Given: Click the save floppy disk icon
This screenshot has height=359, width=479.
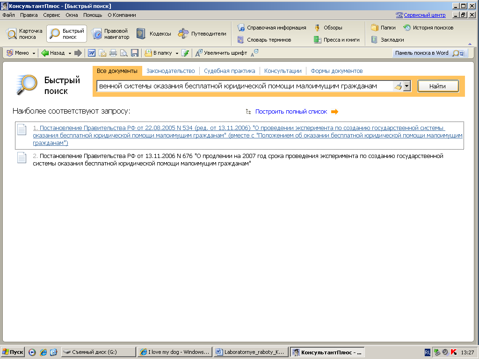Looking at the screenshot, I should point(135,53).
